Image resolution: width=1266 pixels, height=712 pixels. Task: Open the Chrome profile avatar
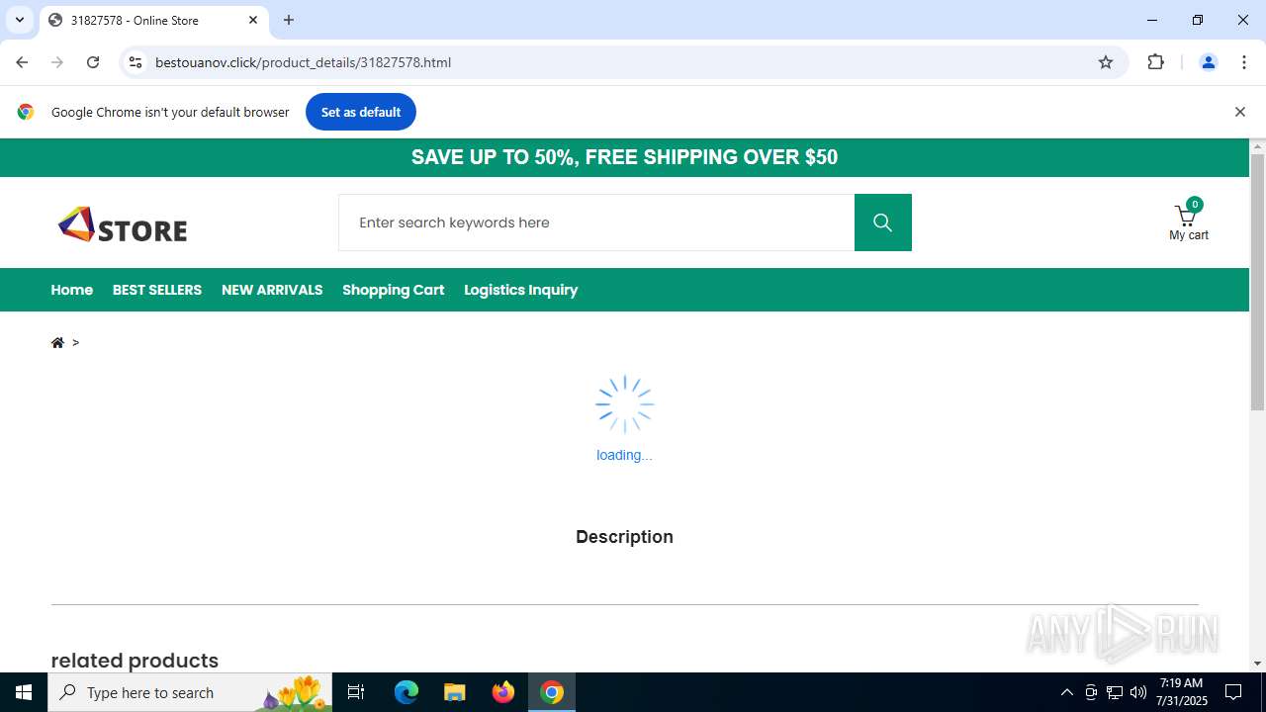(x=1208, y=62)
